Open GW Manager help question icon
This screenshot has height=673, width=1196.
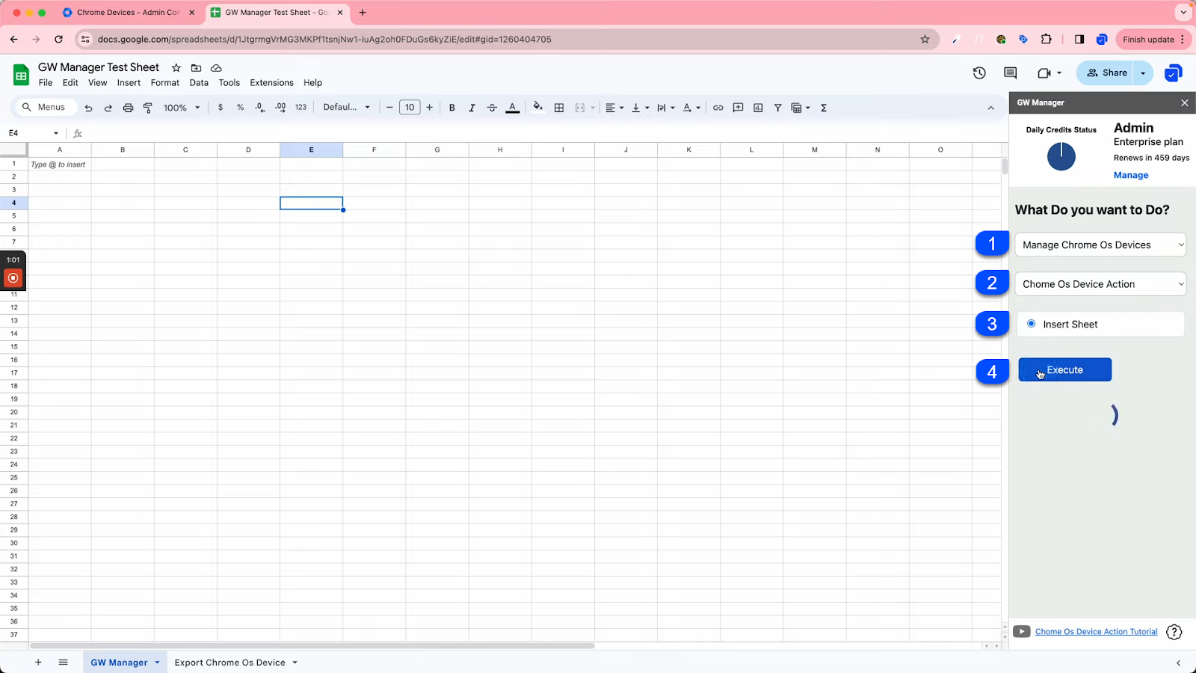1174,632
